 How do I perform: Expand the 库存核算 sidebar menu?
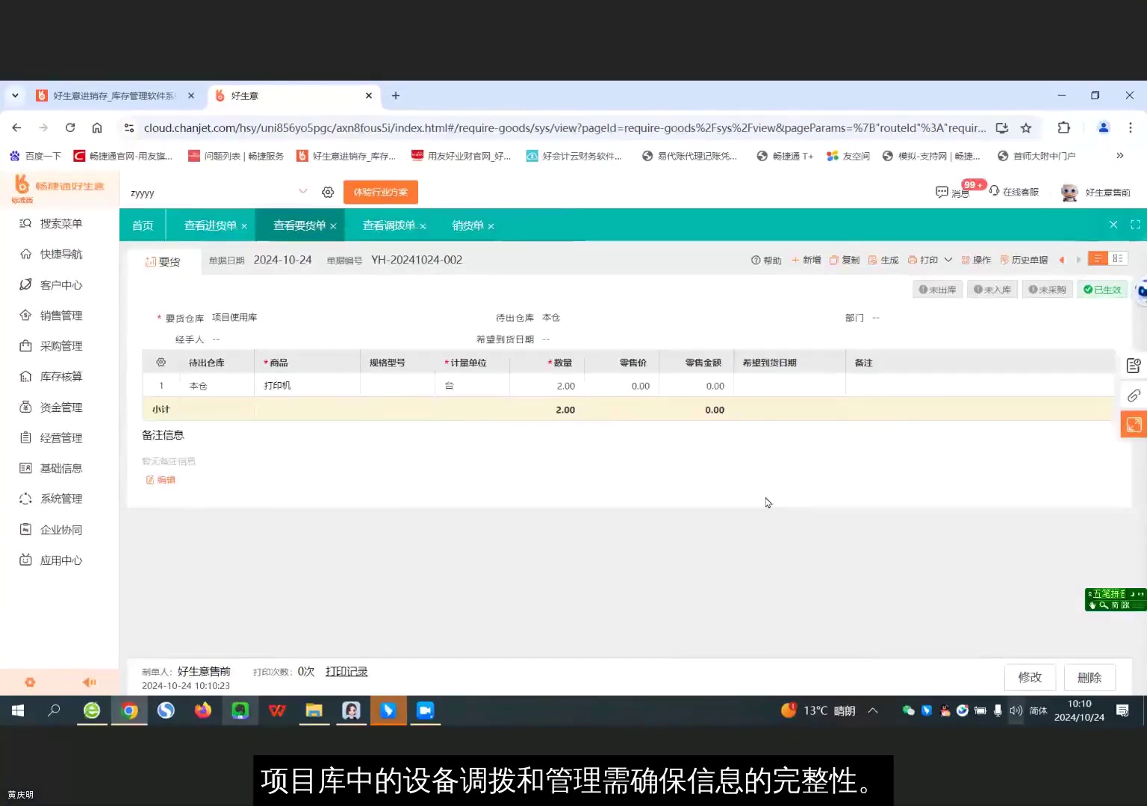coord(60,376)
